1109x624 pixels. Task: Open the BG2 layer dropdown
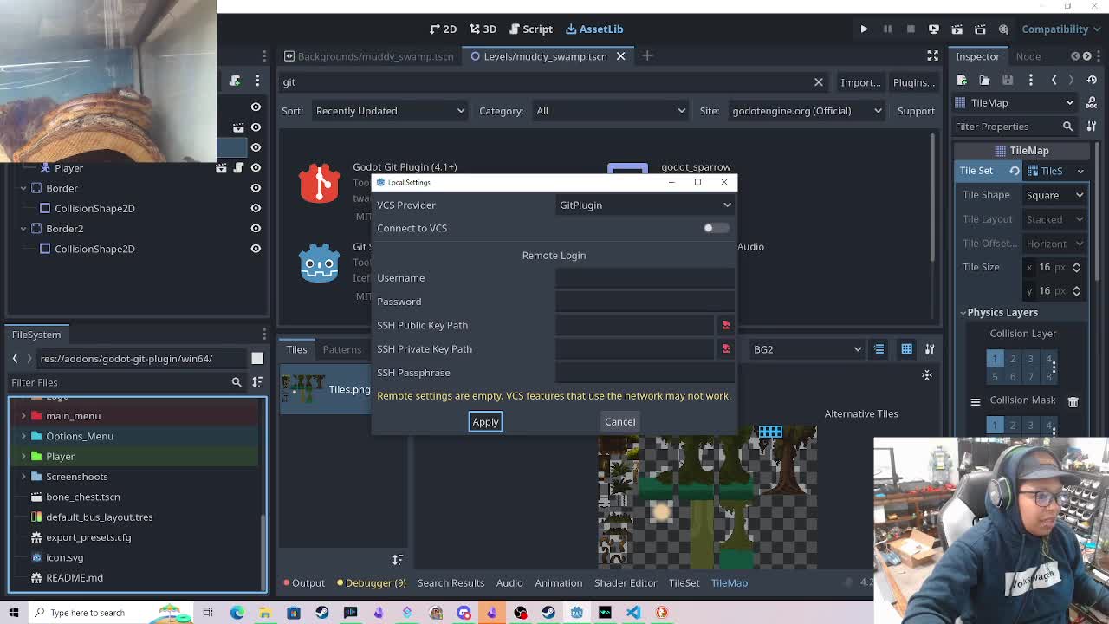807,349
